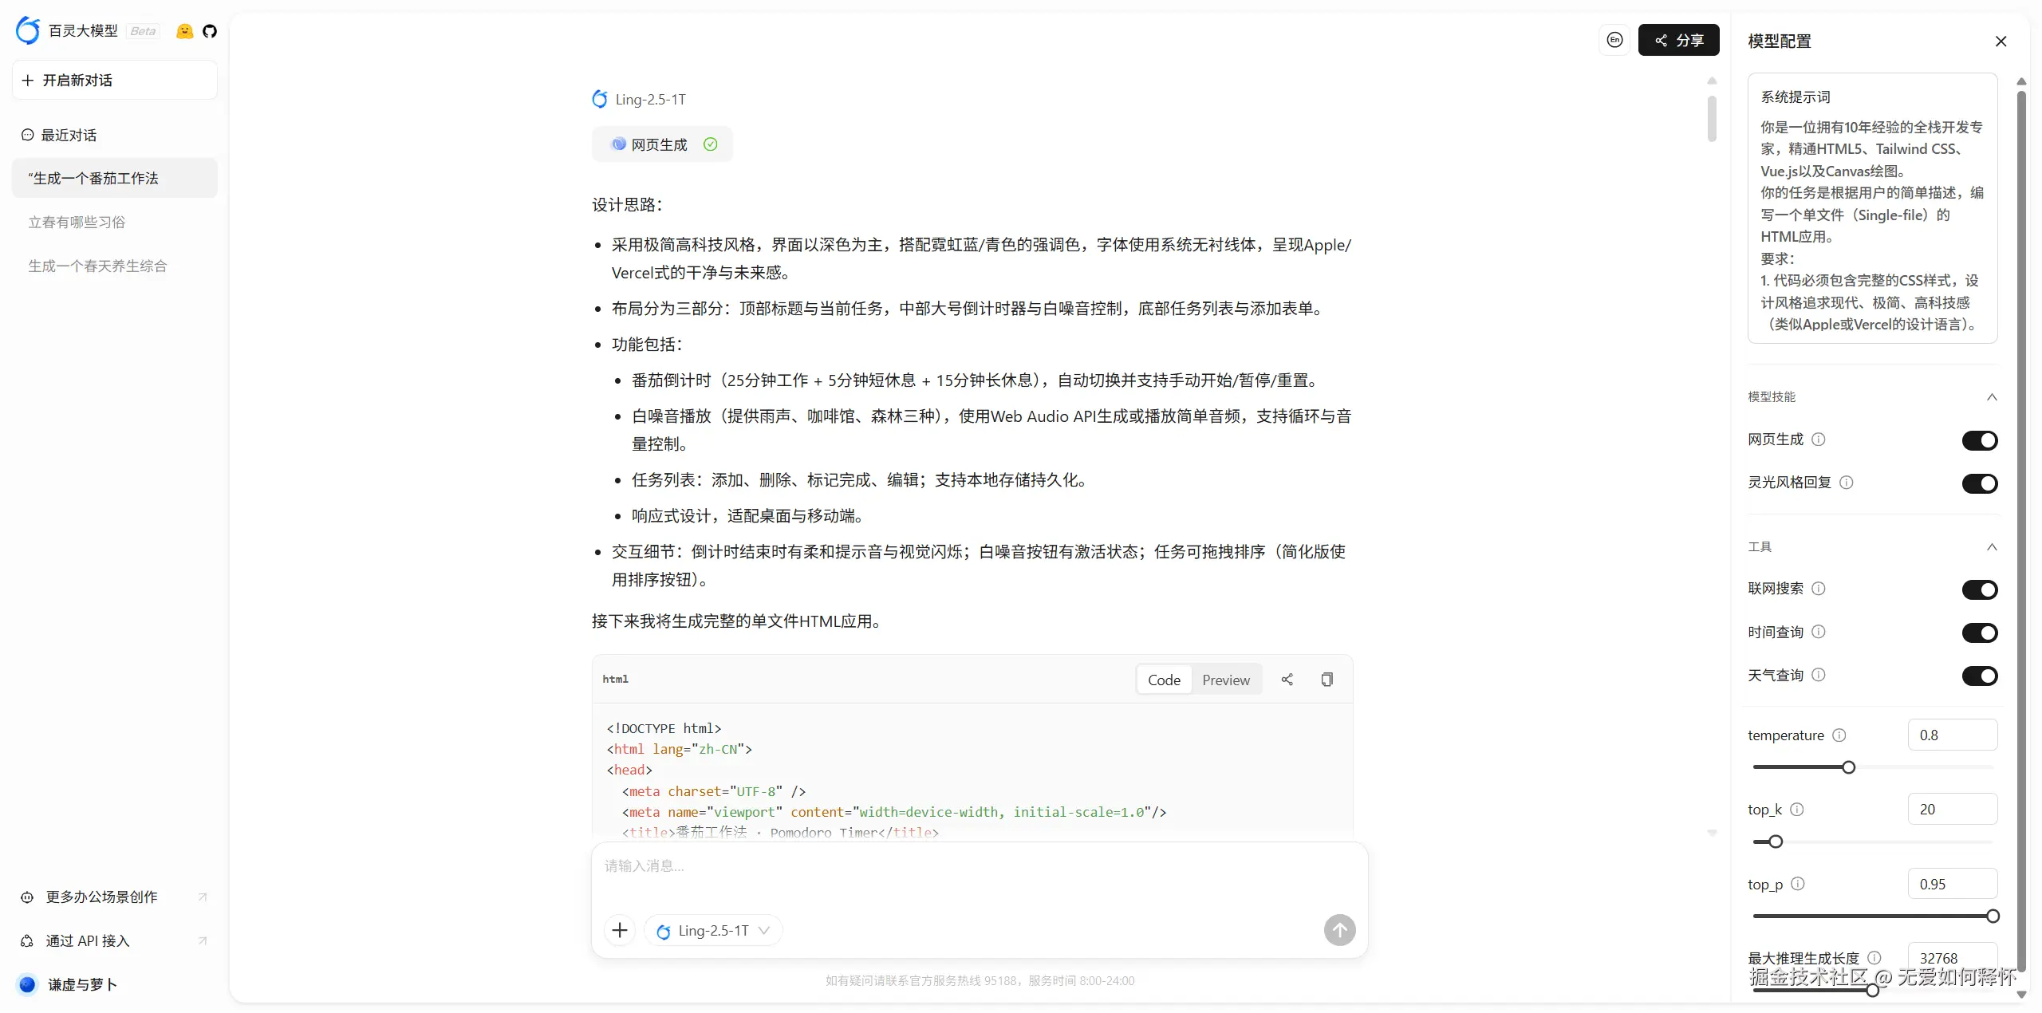The width and height of the screenshot is (2042, 1013).
Task: Click the Hugging Face emoji icon
Action: coord(184,31)
